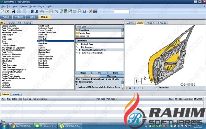Click the Man Entry button
The width and height of the screenshot is (206, 129).
pos(112,76)
